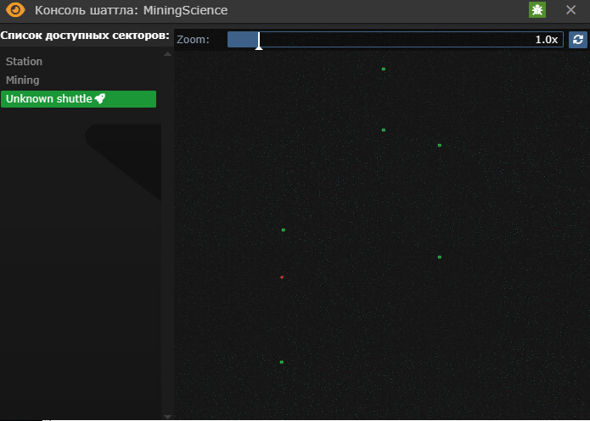Select right-side green marker in the upper half

[440, 145]
